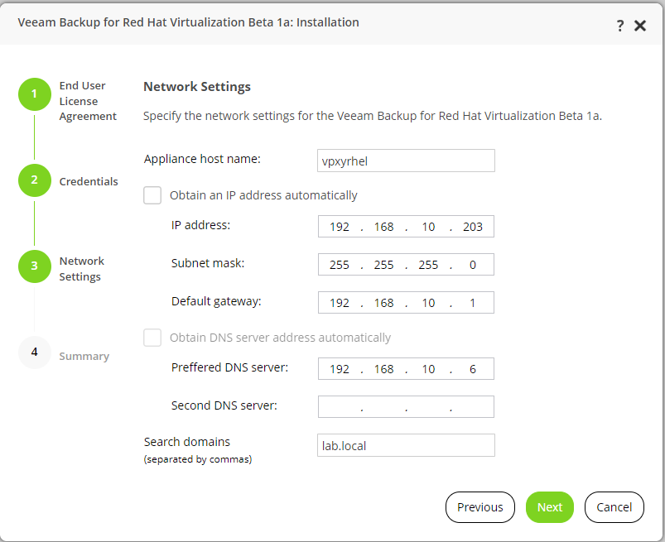665x542 pixels.
Task: Go to Credentials step label
Action: click(89, 181)
